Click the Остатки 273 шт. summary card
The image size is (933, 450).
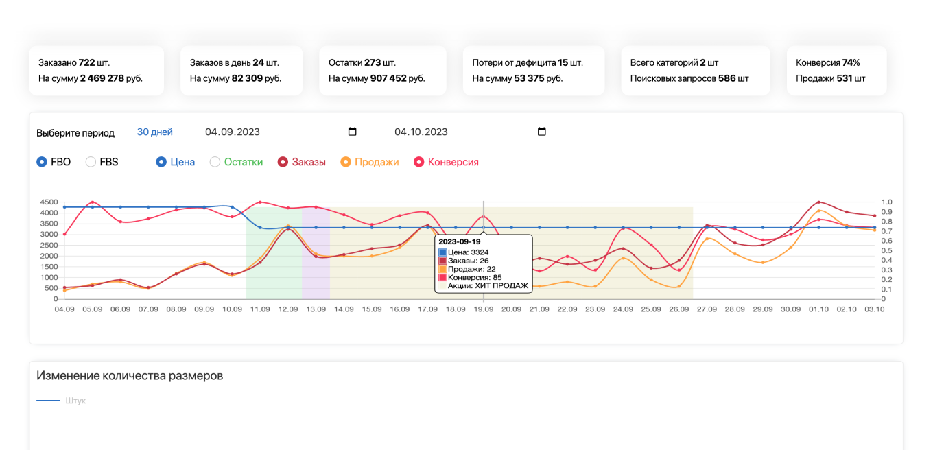[382, 71]
